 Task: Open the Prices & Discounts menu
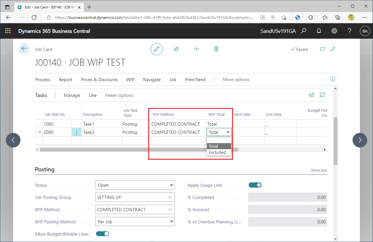99,79
